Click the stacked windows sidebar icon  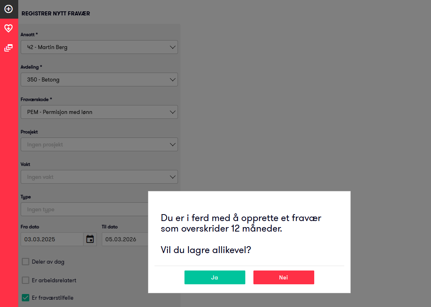click(9, 48)
